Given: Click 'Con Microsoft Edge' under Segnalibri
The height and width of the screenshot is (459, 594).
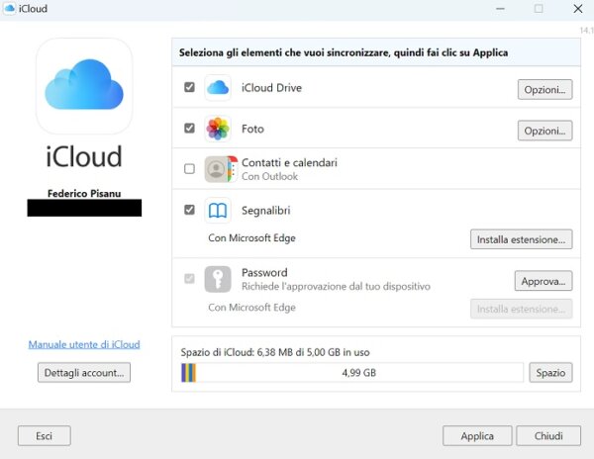Looking at the screenshot, I should click(251, 238).
